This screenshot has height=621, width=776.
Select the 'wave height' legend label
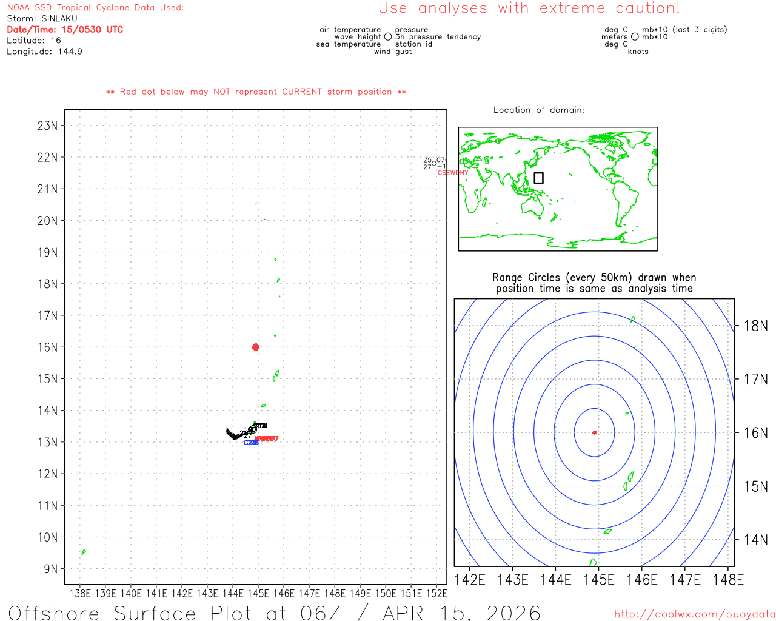tap(358, 37)
